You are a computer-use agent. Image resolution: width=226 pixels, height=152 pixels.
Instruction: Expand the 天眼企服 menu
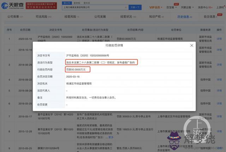click(x=187, y=7)
